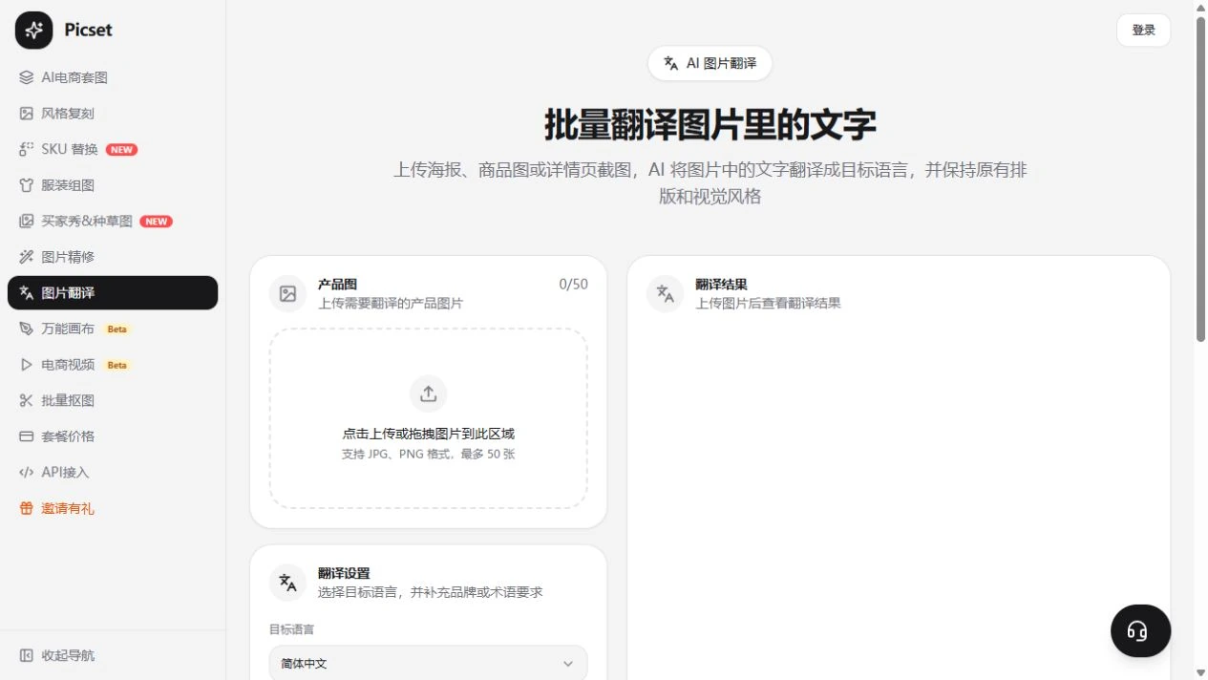Open 套餐价格 pricing link
The image size is (1208, 680).
pos(113,436)
